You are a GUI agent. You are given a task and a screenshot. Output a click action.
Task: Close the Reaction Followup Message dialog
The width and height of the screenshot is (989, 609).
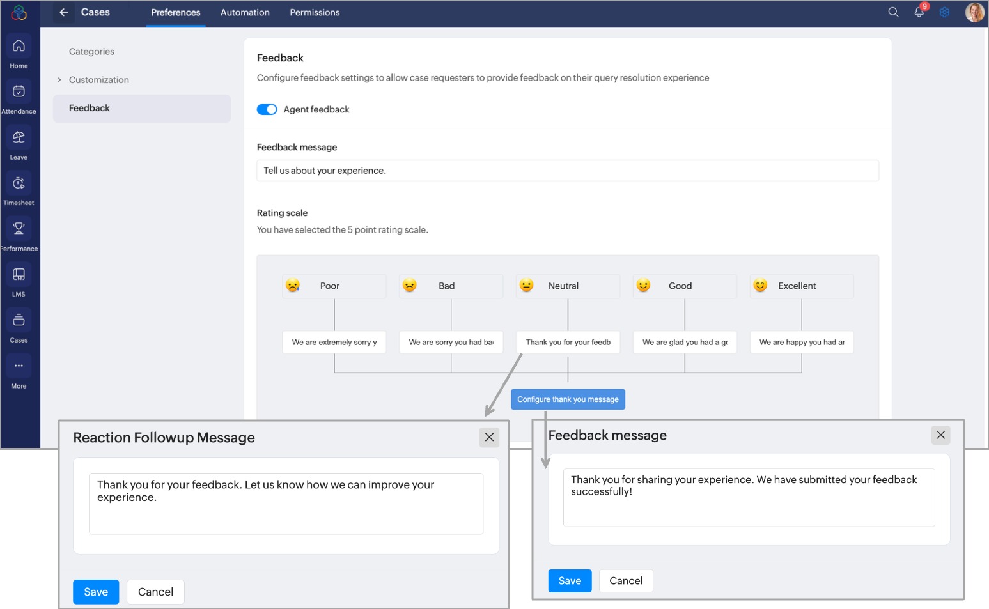point(489,437)
